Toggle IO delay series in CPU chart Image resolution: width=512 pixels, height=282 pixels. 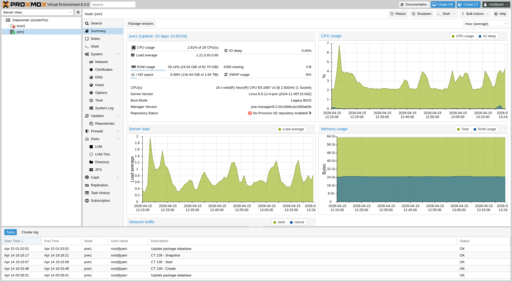pos(487,36)
